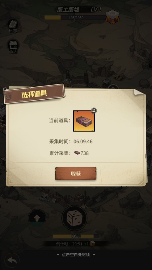
Task: Click the 选择道具 title banner
Action: pyautogui.click(x=34, y=94)
